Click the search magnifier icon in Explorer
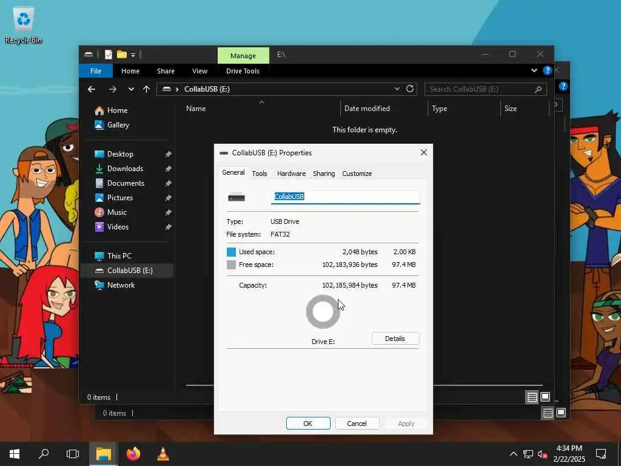 538,89
